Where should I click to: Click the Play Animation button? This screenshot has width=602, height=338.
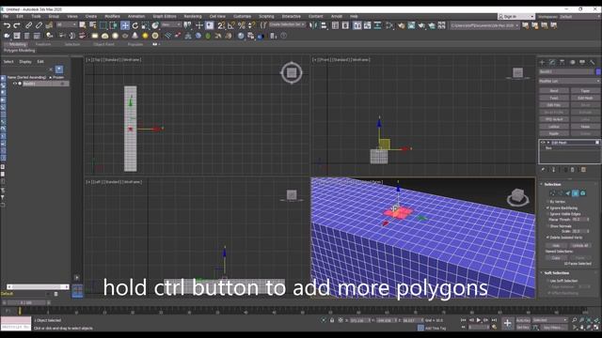click(x=479, y=320)
